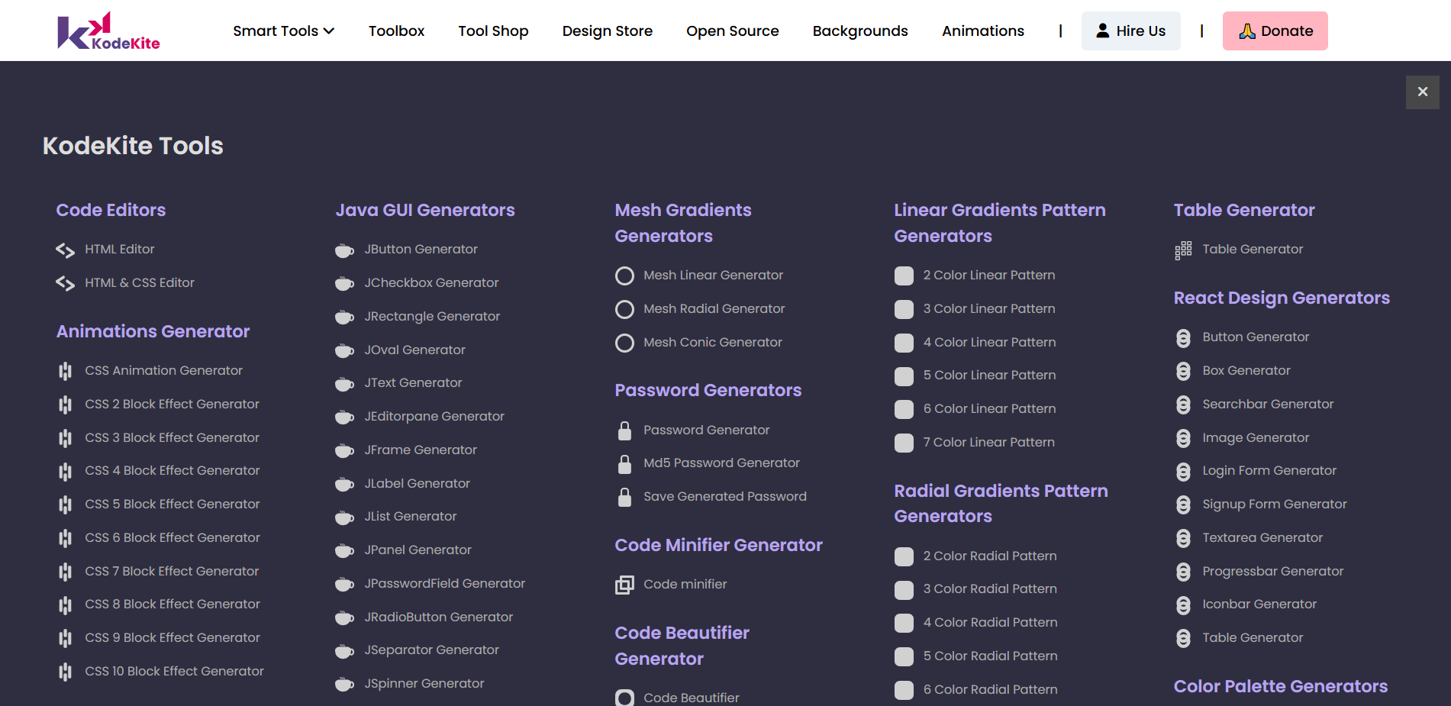
Task: Click the CSS 10 Block Effect icon
Action: point(65,672)
